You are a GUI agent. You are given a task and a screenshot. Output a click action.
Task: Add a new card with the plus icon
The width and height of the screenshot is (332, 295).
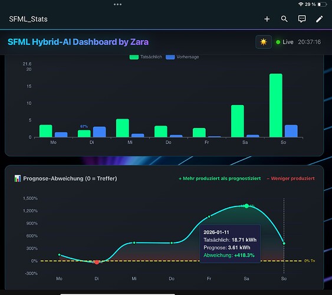267,19
